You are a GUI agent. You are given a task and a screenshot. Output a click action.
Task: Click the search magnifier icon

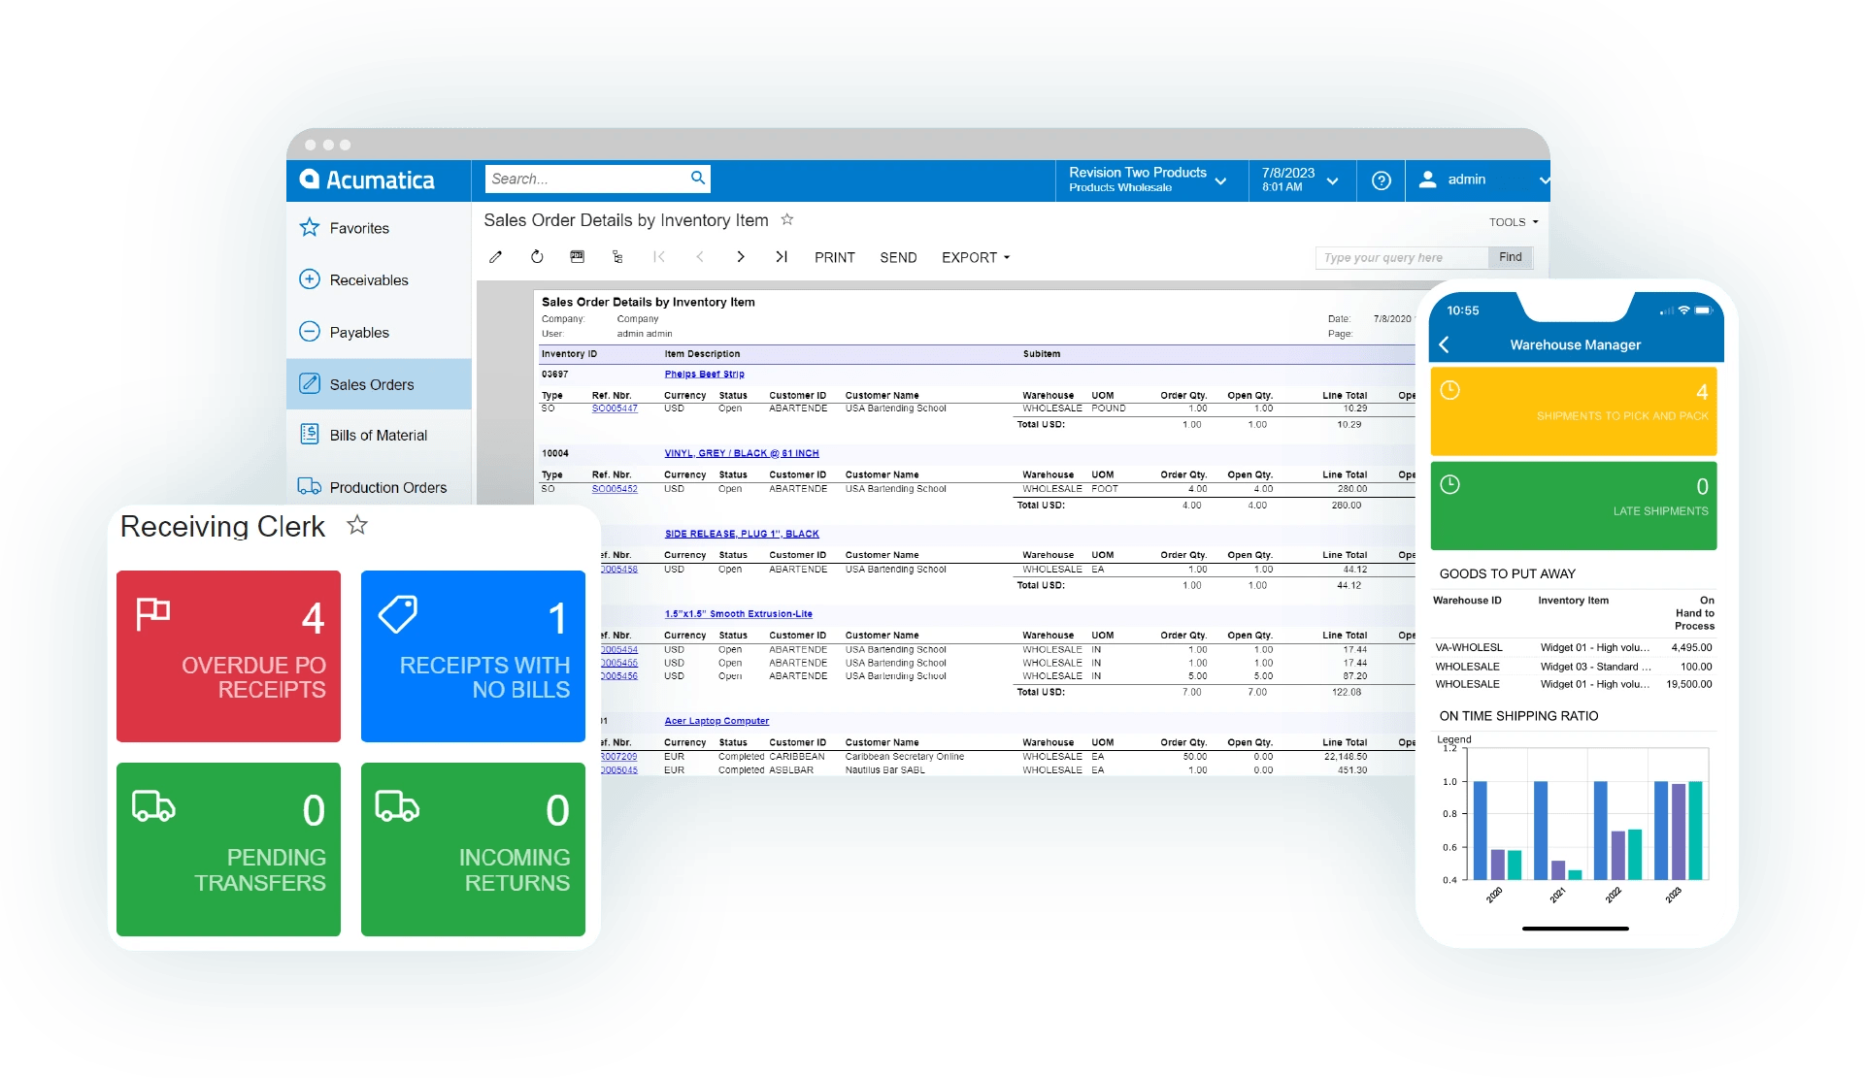click(x=697, y=179)
